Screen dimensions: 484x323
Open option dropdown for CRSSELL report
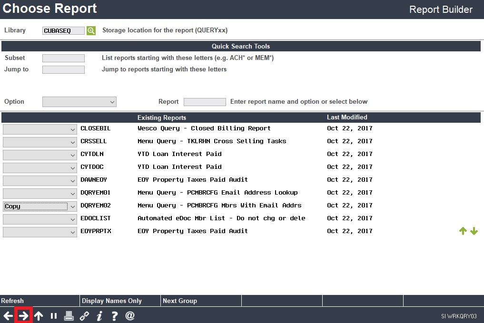pos(40,142)
